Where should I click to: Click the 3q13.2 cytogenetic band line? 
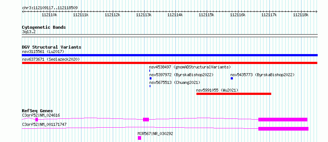point(170,35)
